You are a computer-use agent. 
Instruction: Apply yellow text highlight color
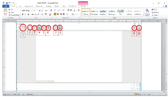[x=46, y=14]
